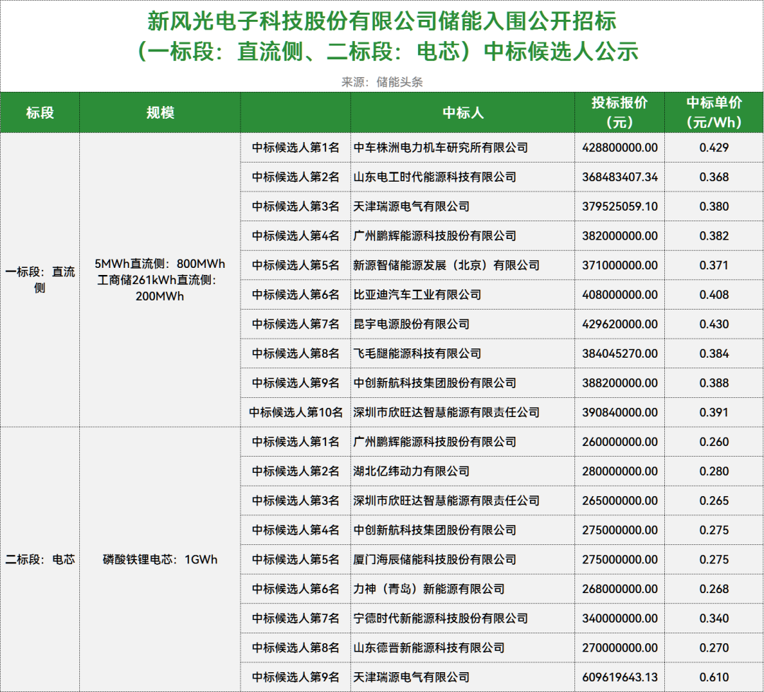Click 飞毛腿能源科技有限公司
Image resolution: width=764 pixels, height=692 pixels.
tap(417, 353)
